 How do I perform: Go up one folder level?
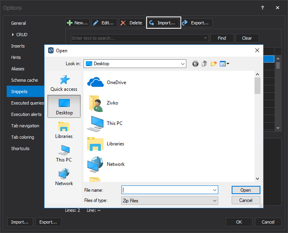coord(204,64)
